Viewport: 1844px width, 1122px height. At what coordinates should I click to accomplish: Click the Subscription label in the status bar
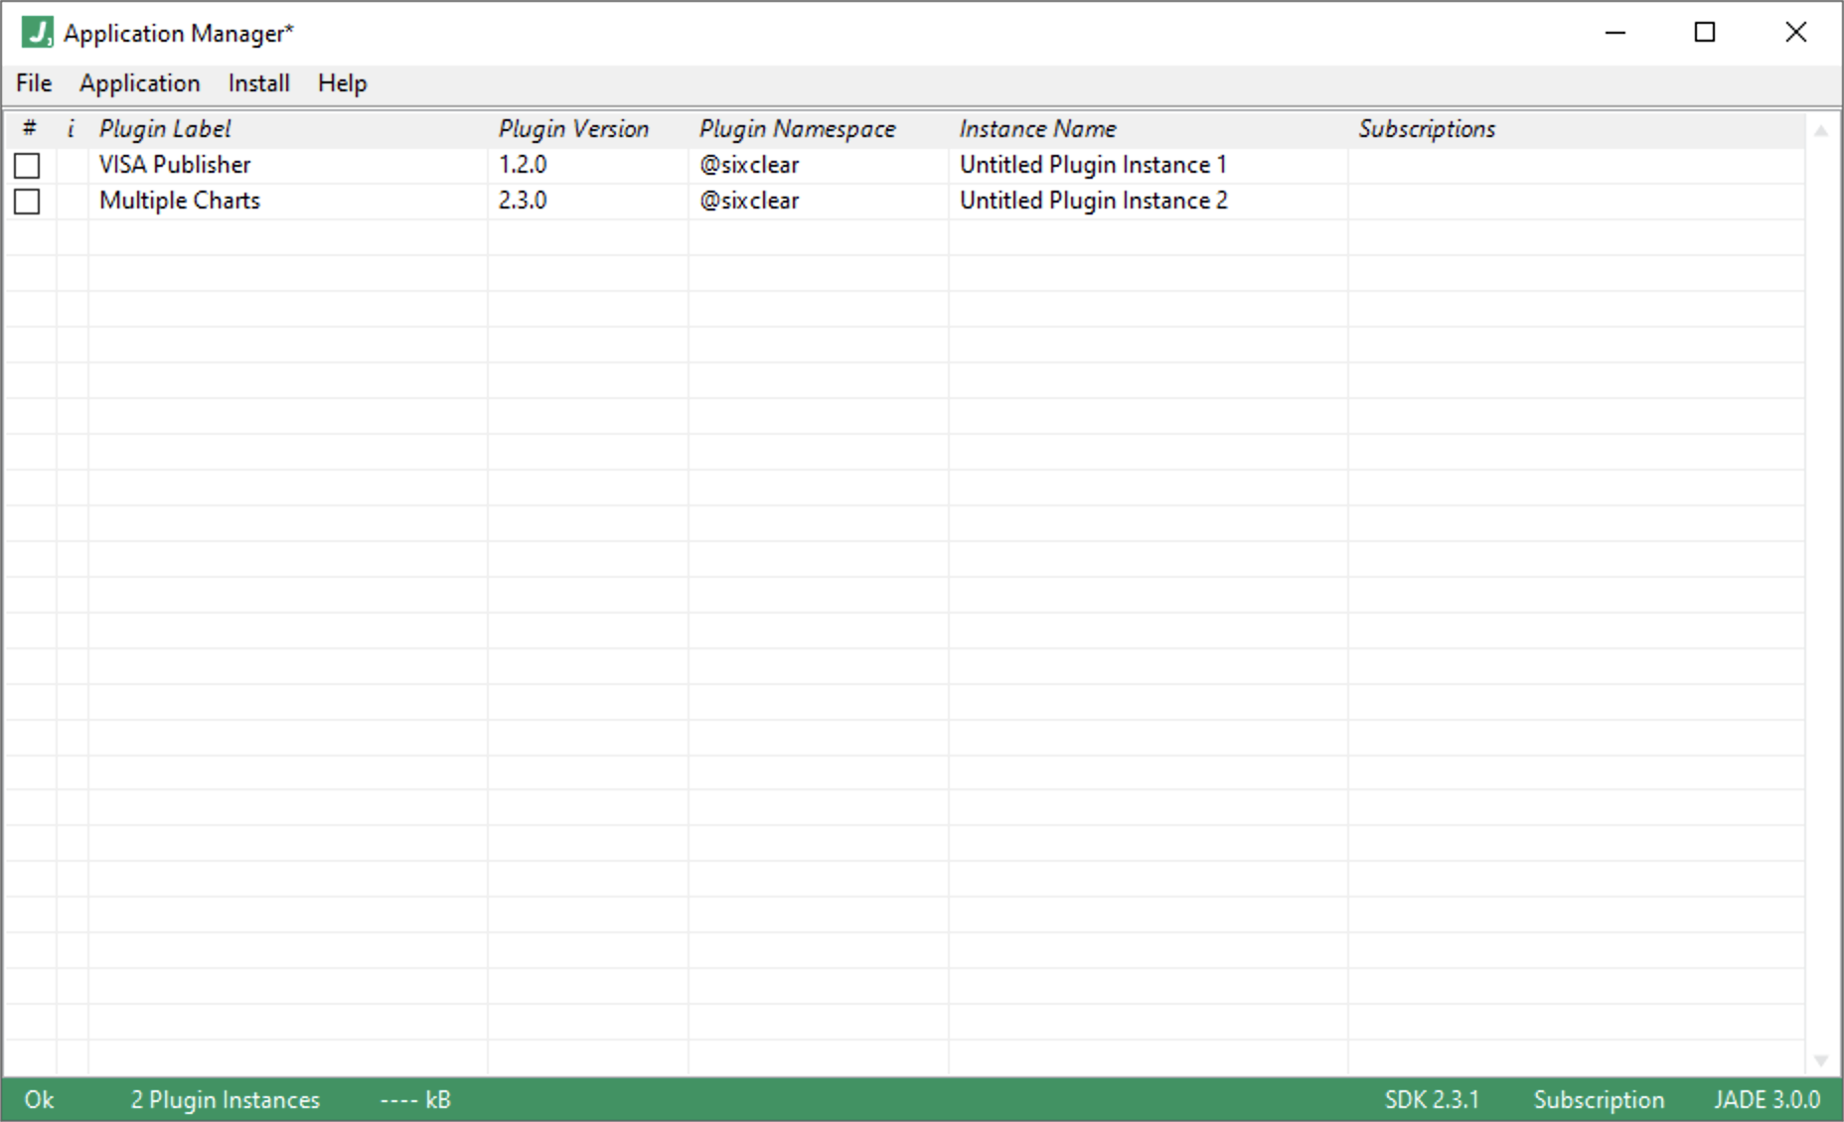pyautogui.click(x=1600, y=1099)
